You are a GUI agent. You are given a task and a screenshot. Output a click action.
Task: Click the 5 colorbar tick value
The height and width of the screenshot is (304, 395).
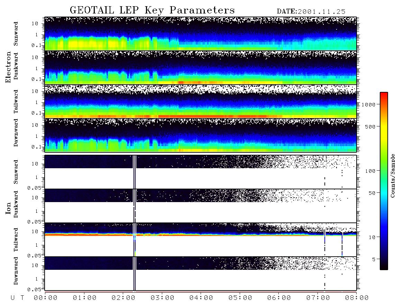374,260
